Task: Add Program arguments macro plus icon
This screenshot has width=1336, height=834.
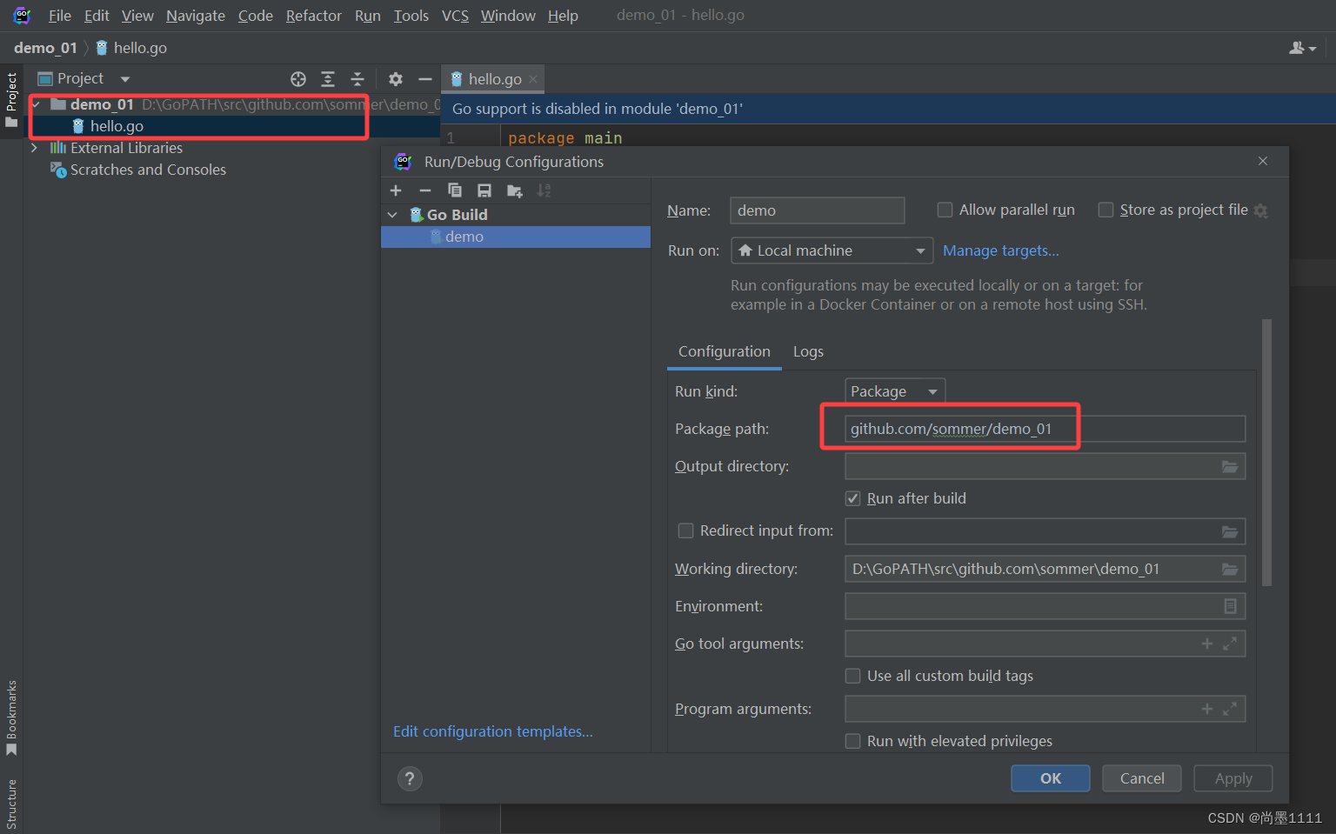Action: point(1207,709)
